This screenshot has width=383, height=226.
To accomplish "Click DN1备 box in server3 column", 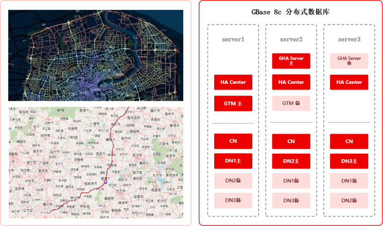I will tap(349, 181).
